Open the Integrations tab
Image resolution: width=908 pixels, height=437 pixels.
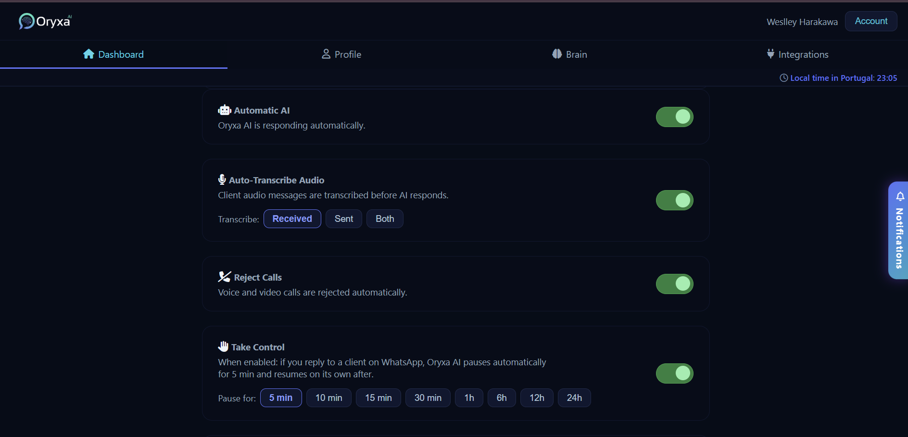pyautogui.click(x=797, y=54)
